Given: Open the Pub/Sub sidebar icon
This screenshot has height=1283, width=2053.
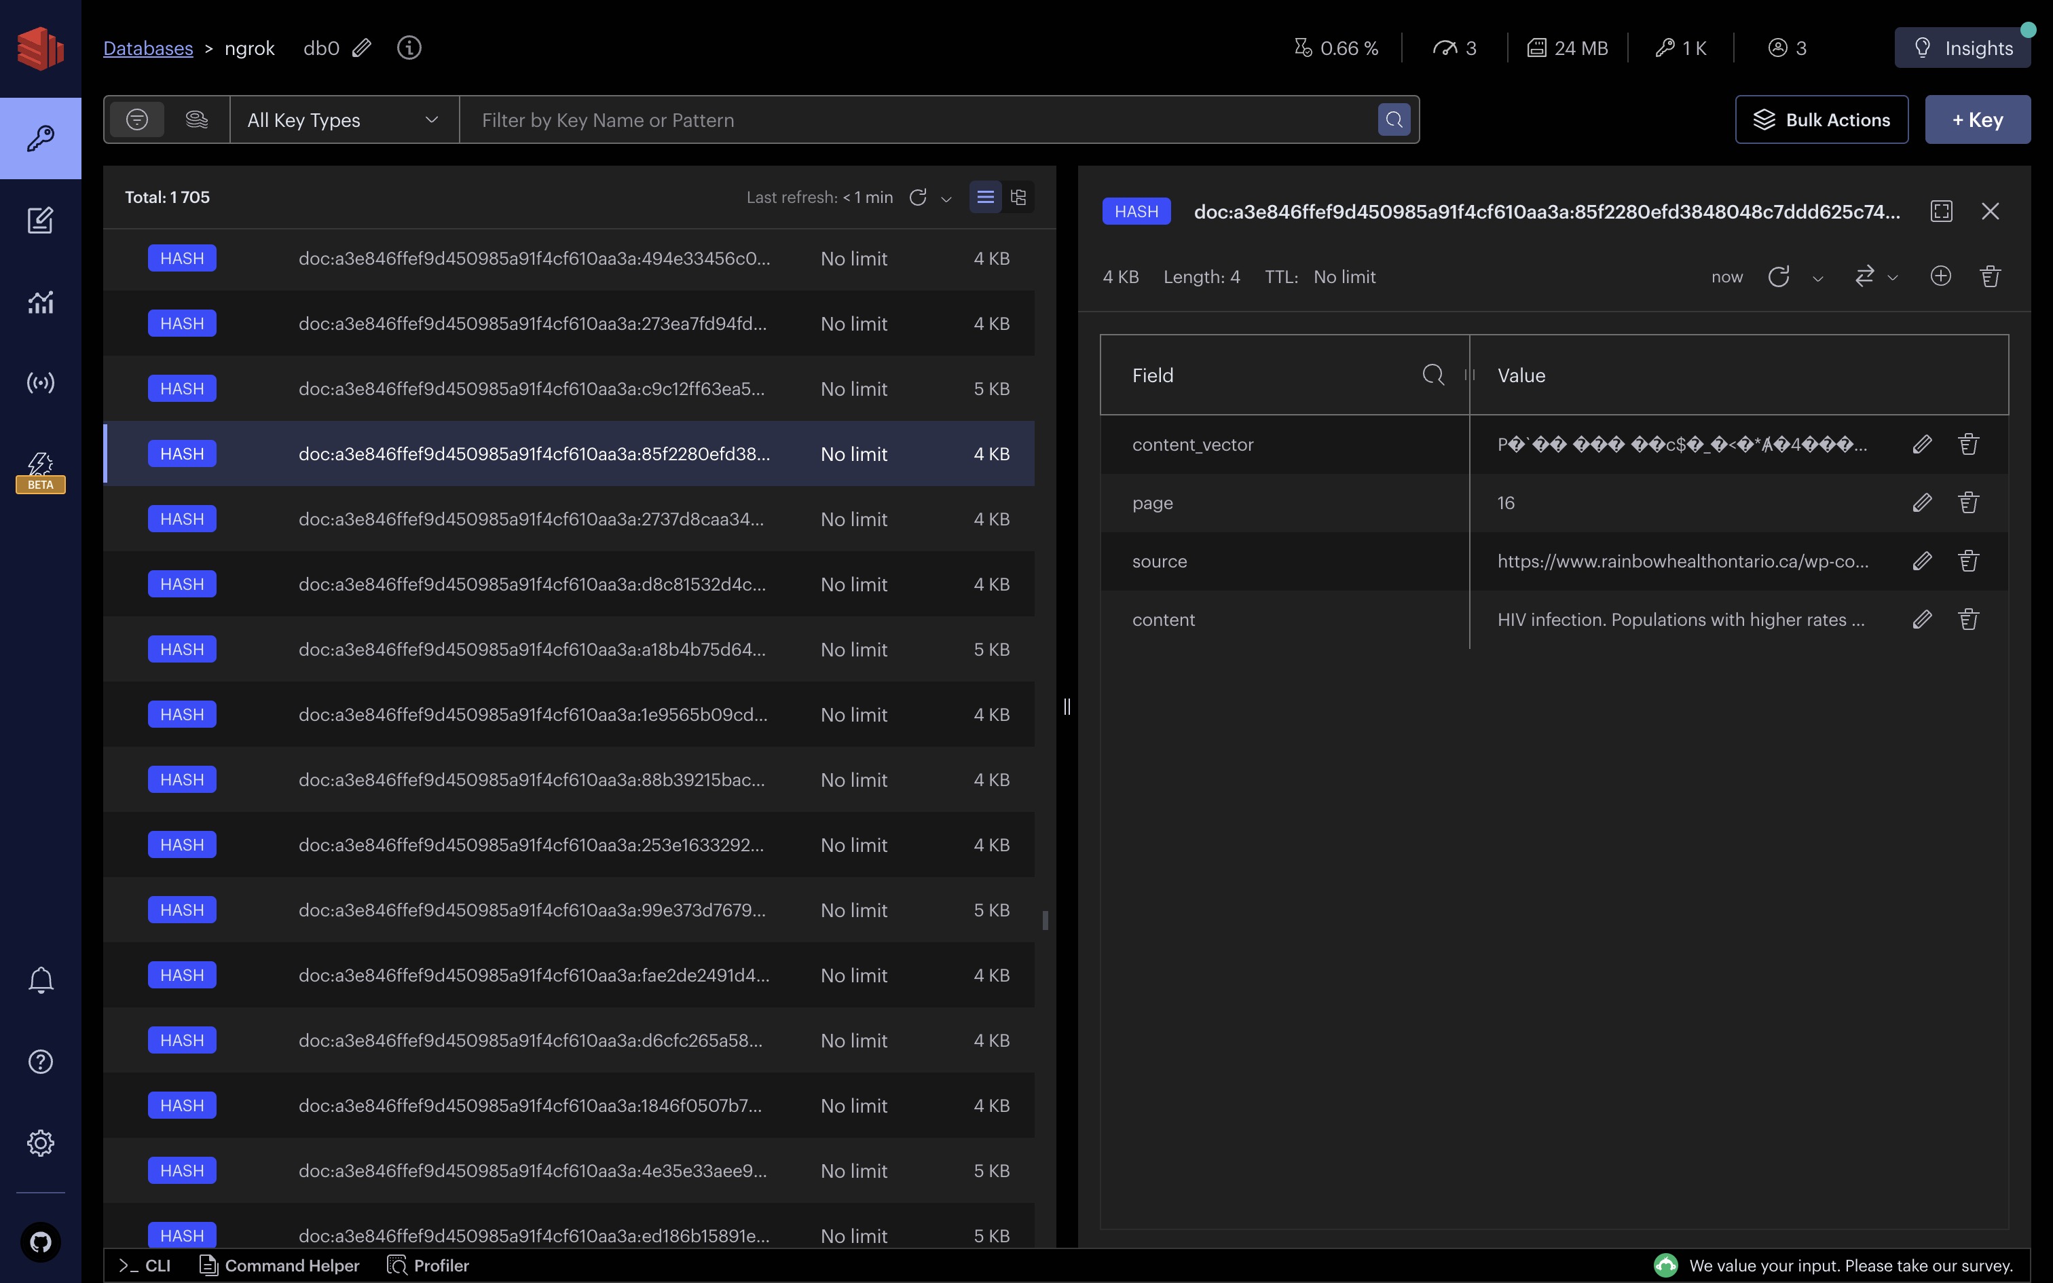Looking at the screenshot, I should (40, 383).
